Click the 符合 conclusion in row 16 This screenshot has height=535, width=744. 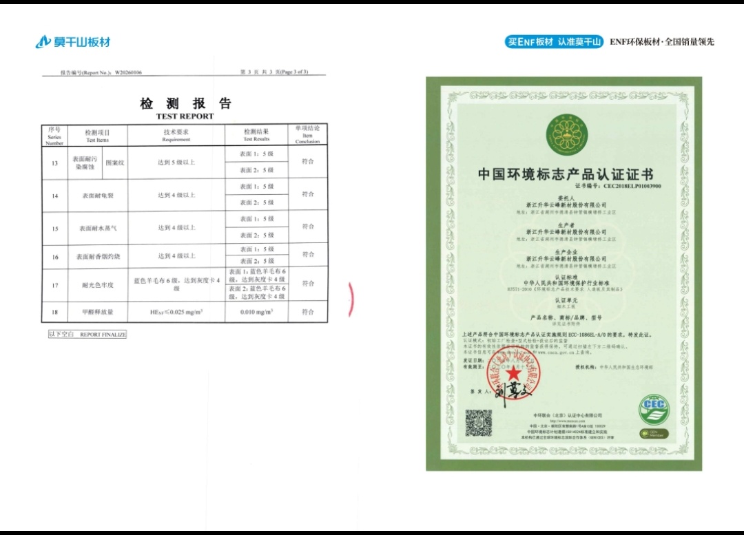(307, 255)
